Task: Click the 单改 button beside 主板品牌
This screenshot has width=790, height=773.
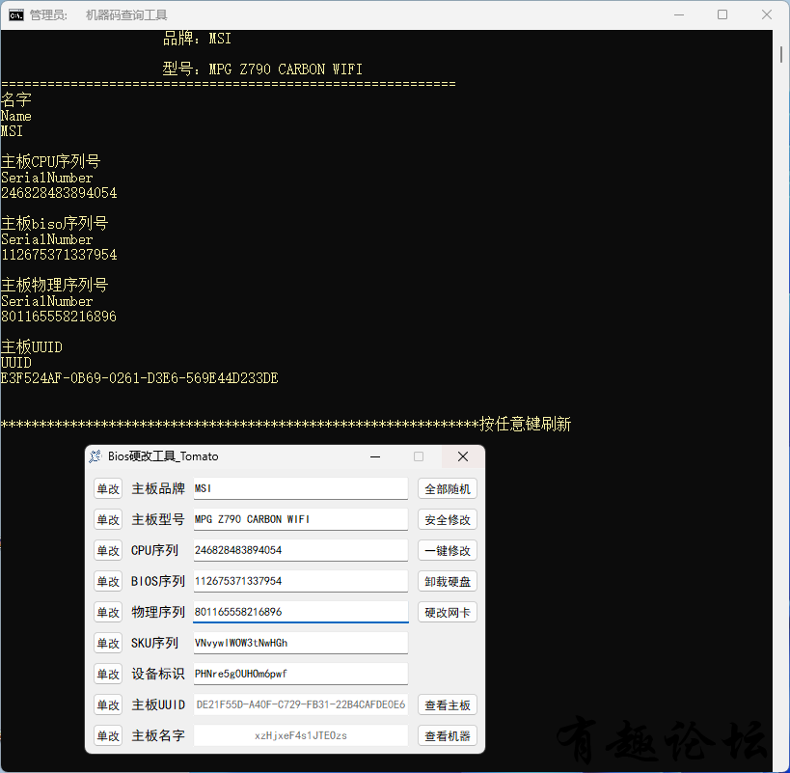Action: [108, 488]
